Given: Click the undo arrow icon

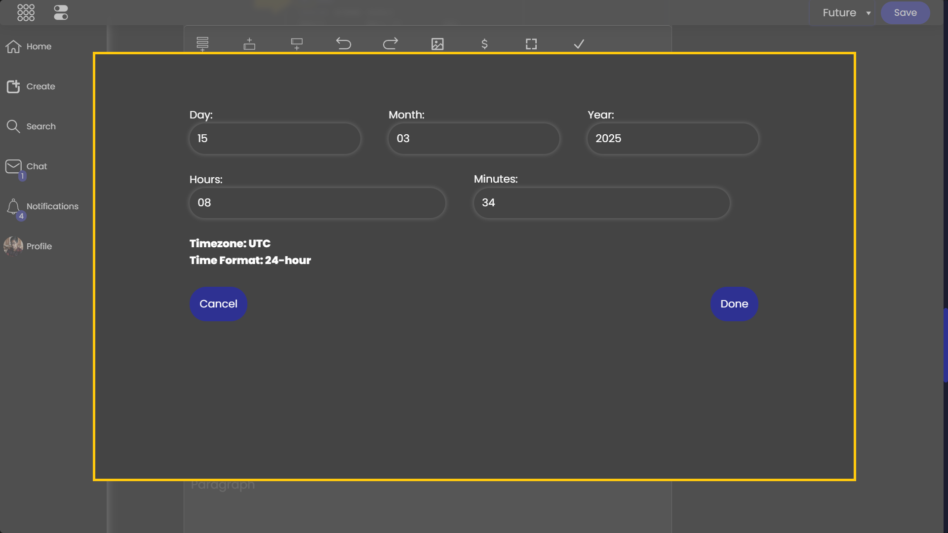Looking at the screenshot, I should (344, 44).
